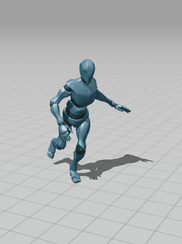
Task: Select the lifted foot of the raised leg
Action: point(51,155)
